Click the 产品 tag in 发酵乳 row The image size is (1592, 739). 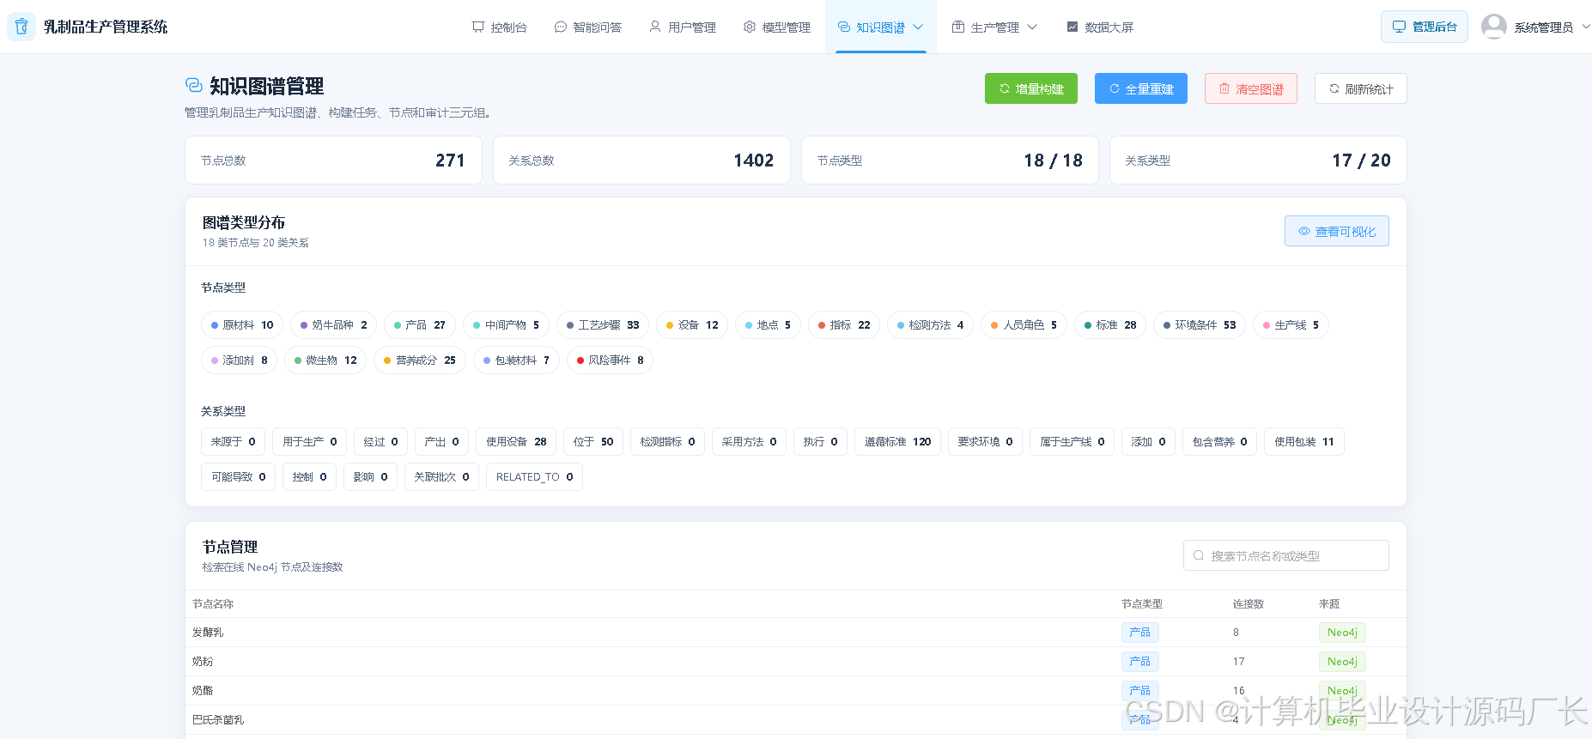tap(1140, 633)
